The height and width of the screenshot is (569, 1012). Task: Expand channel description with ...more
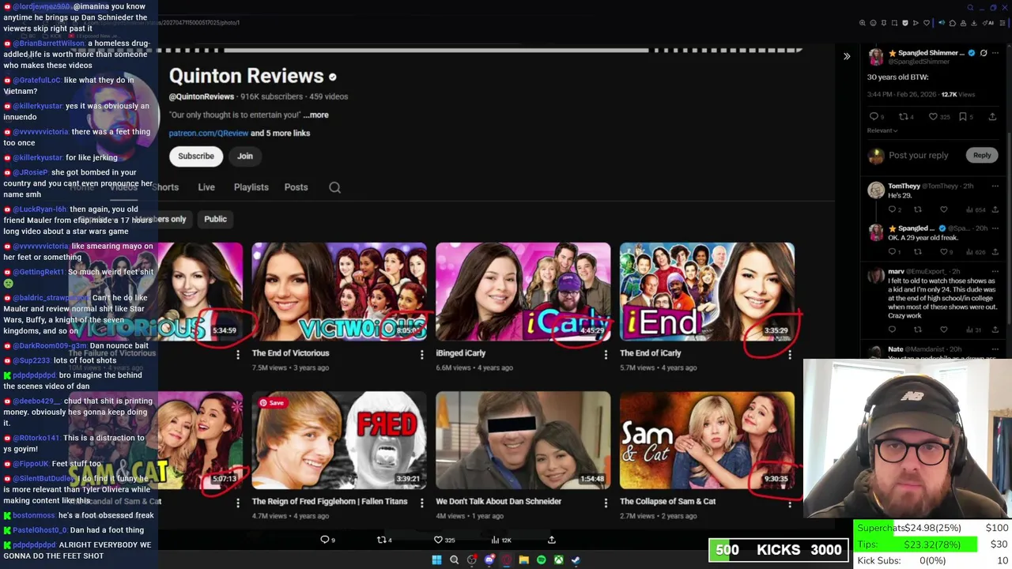click(x=315, y=115)
